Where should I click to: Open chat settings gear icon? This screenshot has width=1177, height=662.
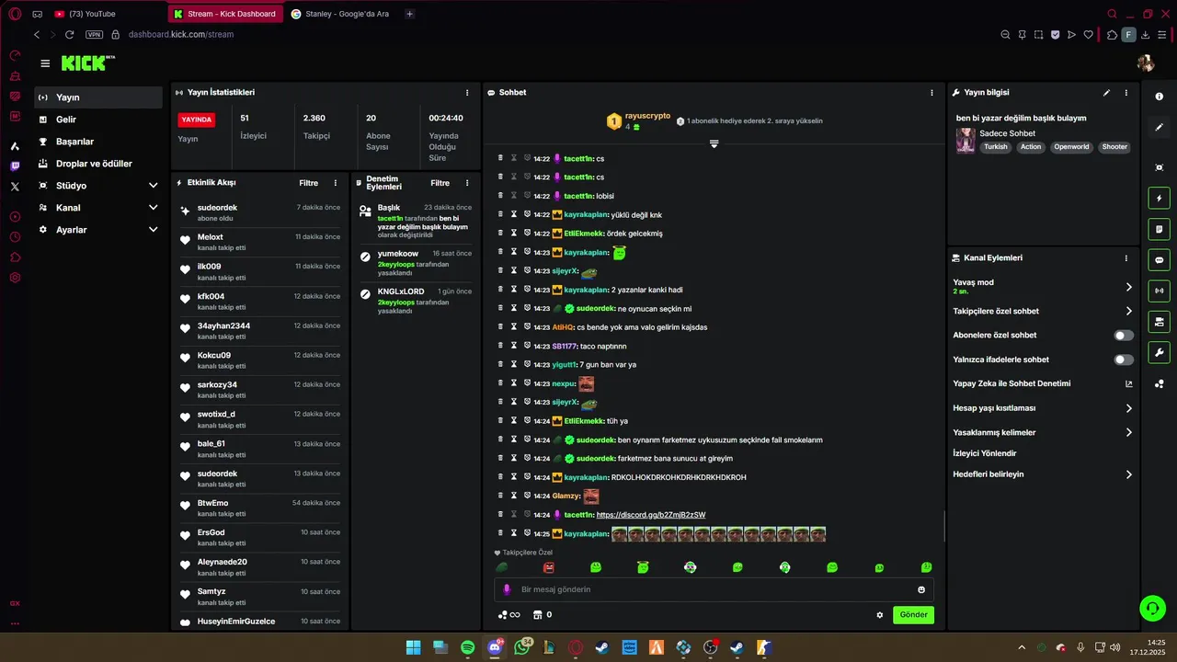[880, 615]
